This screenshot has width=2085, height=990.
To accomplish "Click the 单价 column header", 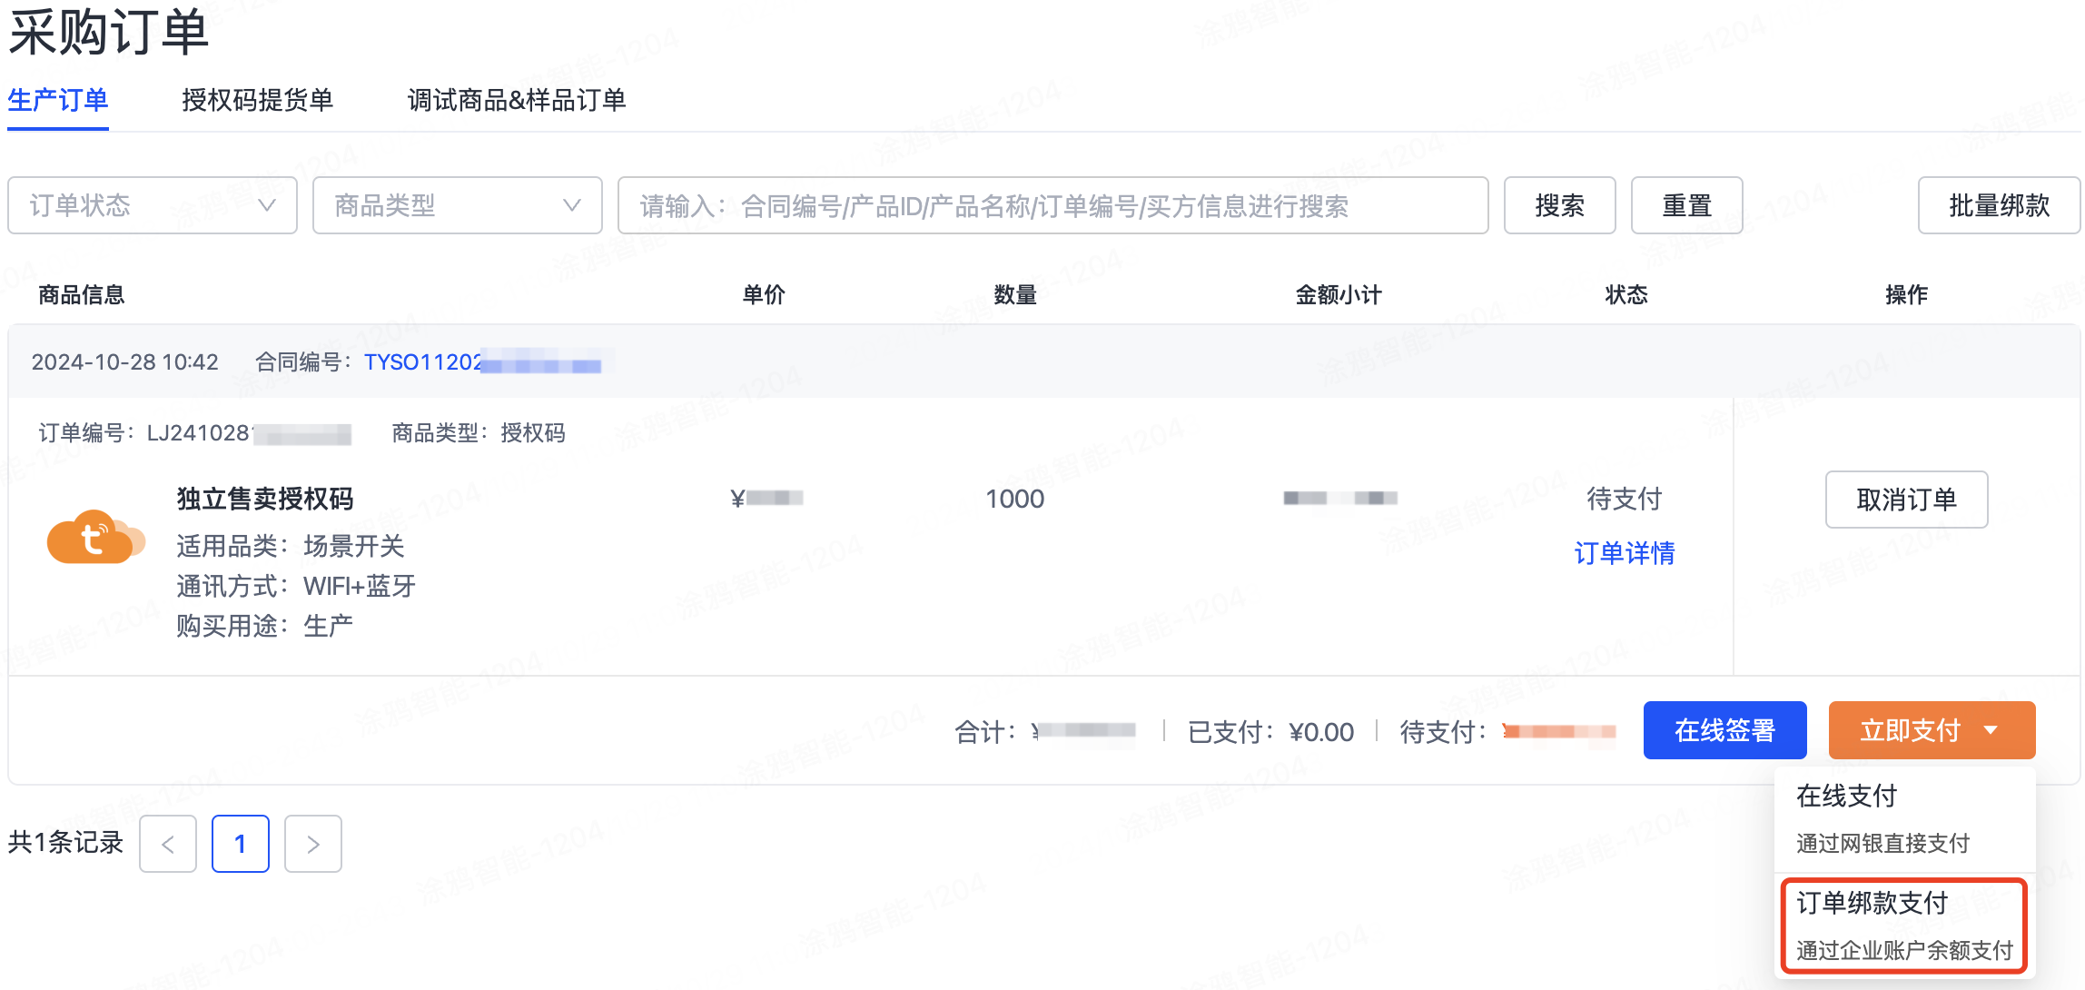I will pyautogui.click(x=764, y=294).
